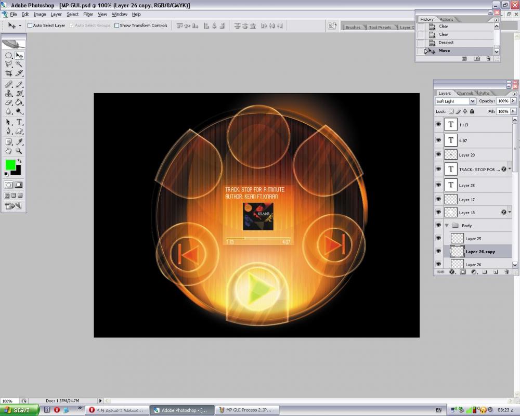Expand effects on TRACK: STOP FOR layer
520x416 pixels.
click(x=510, y=169)
